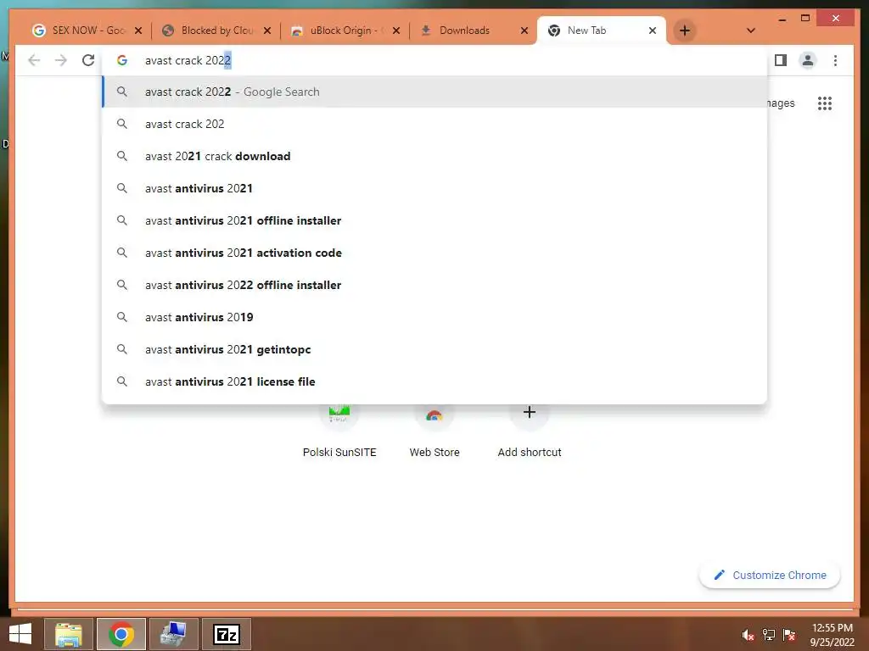The image size is (869, 651).
Task: Choose suggestion avast antivirus 2021
Action: click(x=435, y=188)
